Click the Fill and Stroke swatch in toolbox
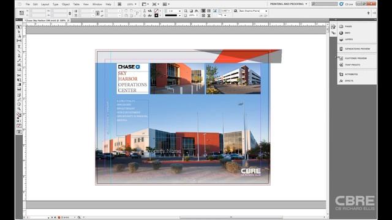Viewport: 392px width, 220px height. pyautogui.click(x=19, y=116)
